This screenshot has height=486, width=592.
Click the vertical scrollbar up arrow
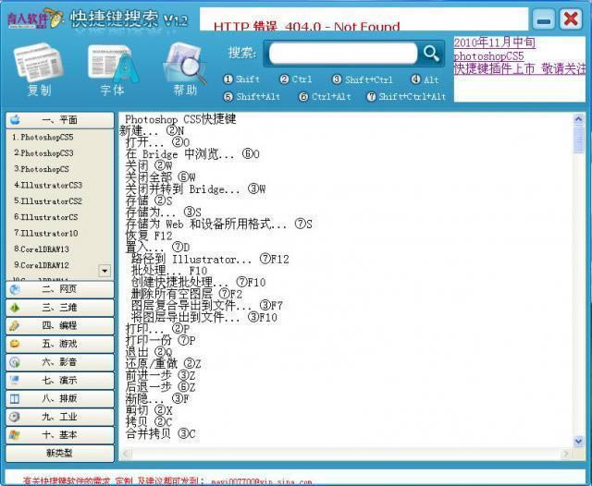pos(578,119)
